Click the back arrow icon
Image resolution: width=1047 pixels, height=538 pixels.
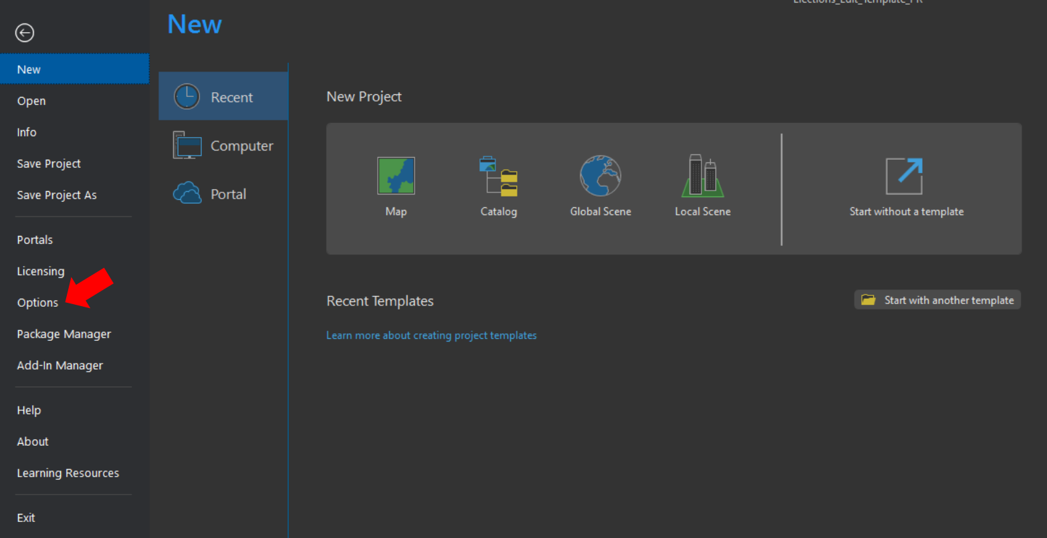(x=25, y=33)
